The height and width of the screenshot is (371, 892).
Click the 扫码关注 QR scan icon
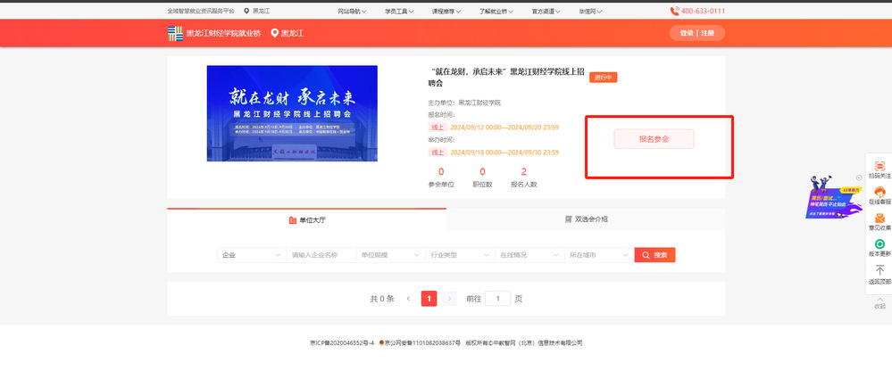tap(879, 166)
